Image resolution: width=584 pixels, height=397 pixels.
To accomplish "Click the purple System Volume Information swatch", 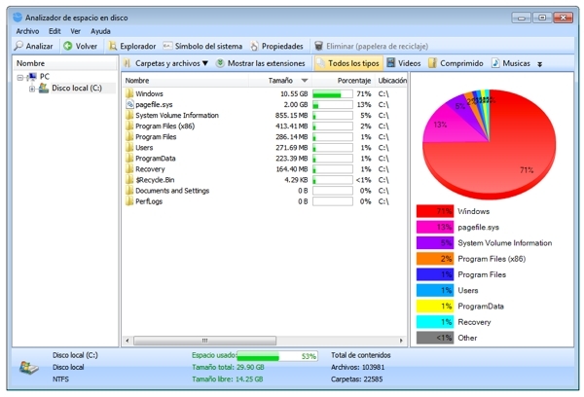I will (x=435, y=243).
